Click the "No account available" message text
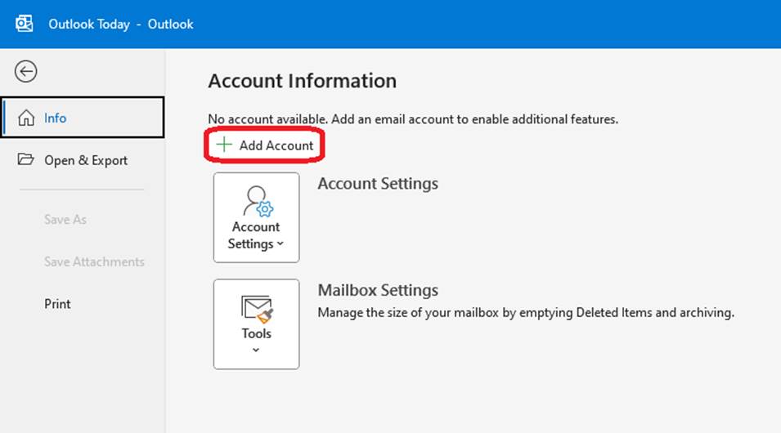The height and width of the screenshot is (433, 781). (413, 119)
